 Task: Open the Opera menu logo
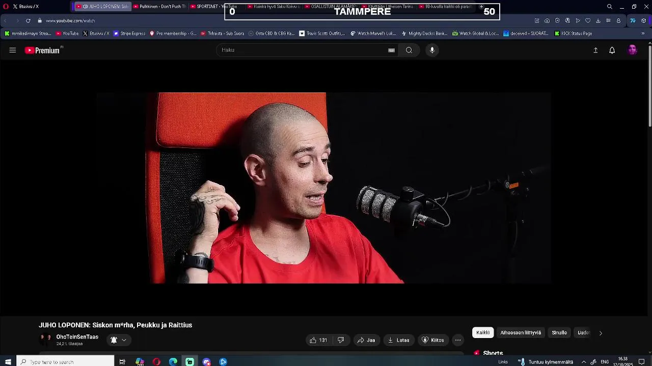point(6,7)
